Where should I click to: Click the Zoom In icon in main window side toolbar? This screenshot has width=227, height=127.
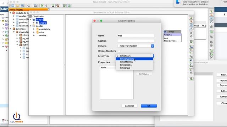(211, 11)
